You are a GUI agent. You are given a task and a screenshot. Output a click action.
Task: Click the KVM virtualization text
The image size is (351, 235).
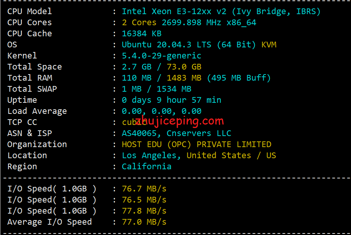pos(269,45)
